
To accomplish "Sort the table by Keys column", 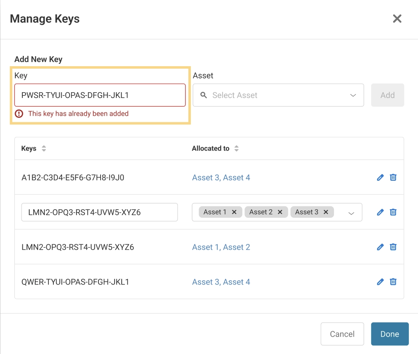I will (43, 148).
